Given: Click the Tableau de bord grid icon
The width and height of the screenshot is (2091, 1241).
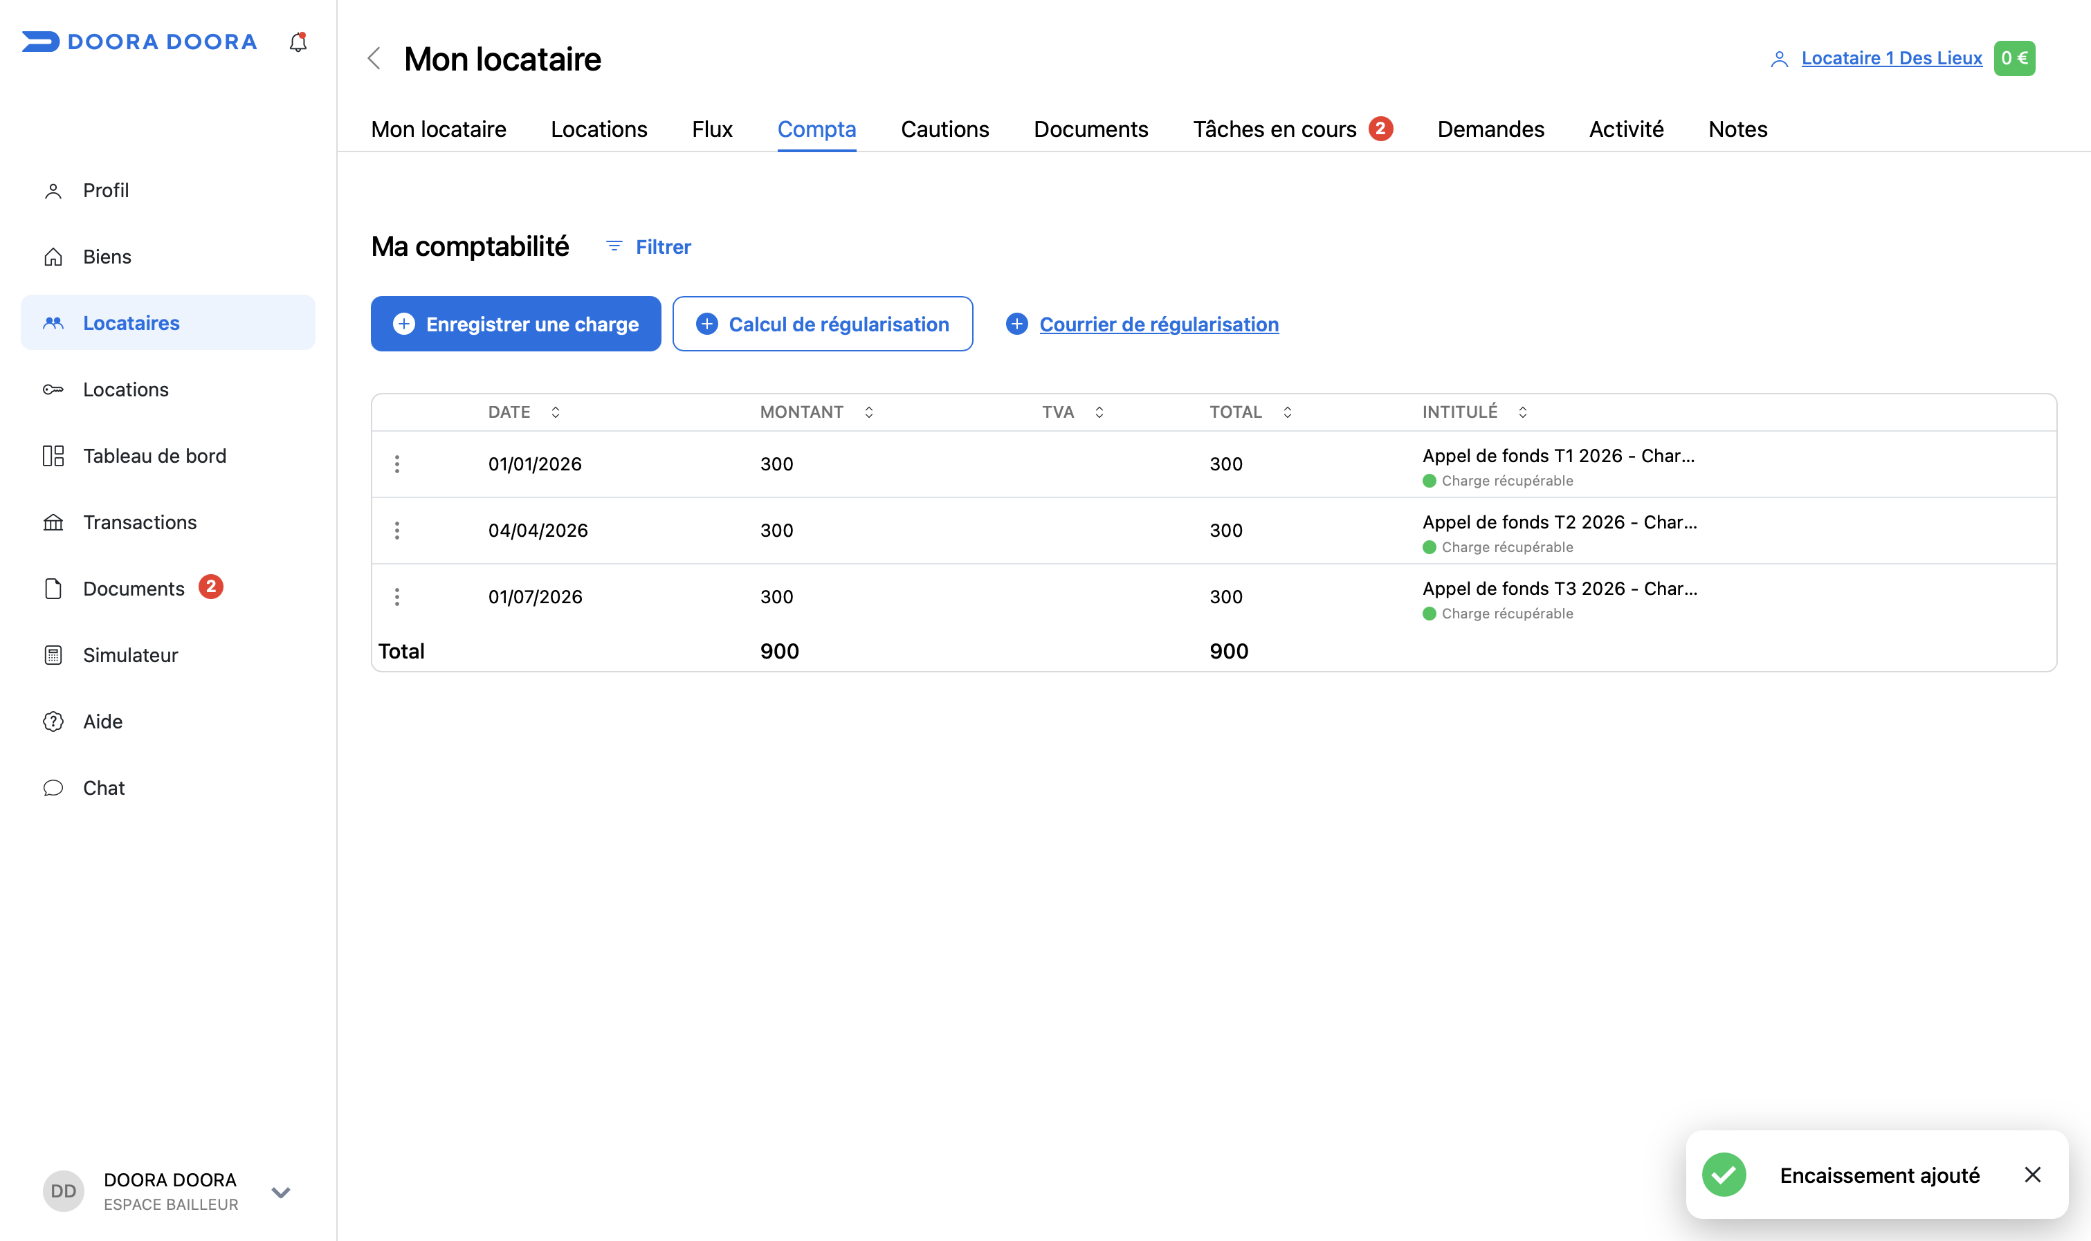Looking at the screenshot, I should (x=53, y=456).
